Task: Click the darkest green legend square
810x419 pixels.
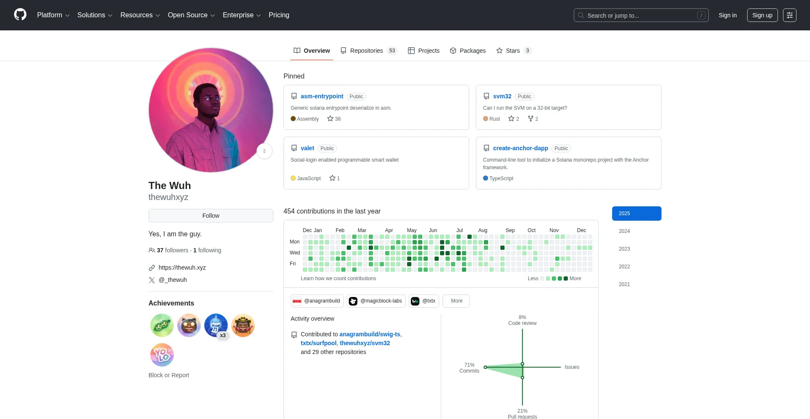Action: click(x=566, y=278)
